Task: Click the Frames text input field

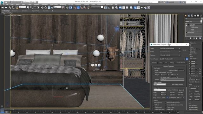Action: point(172,79)
